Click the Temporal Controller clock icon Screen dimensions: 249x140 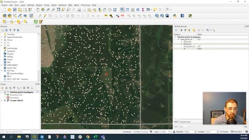point(110,10)
